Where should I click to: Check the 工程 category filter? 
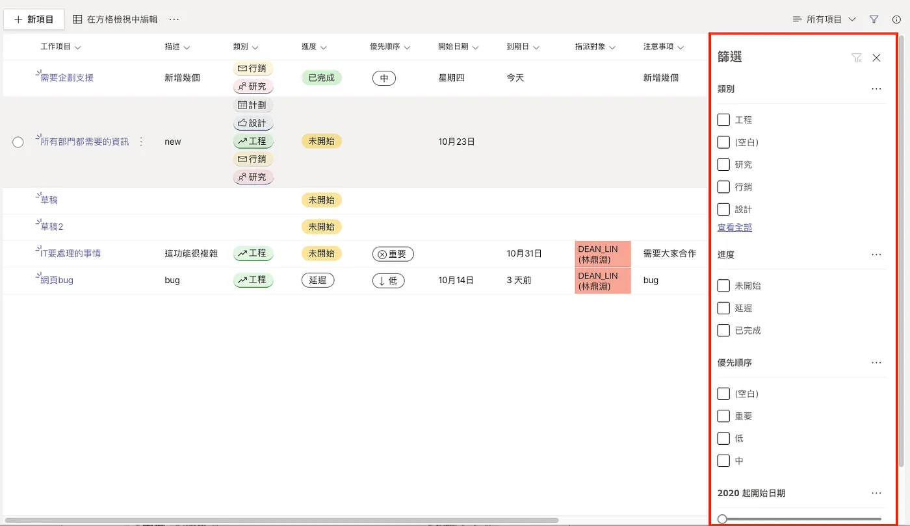coord(723,120)
